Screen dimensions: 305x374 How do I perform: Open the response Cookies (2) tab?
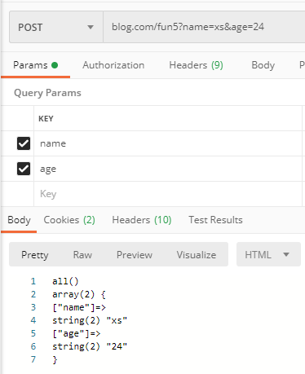(69, 220)
